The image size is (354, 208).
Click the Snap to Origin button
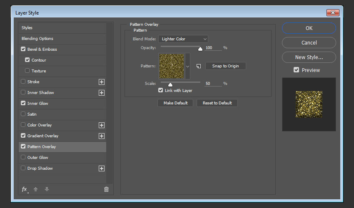225,66
